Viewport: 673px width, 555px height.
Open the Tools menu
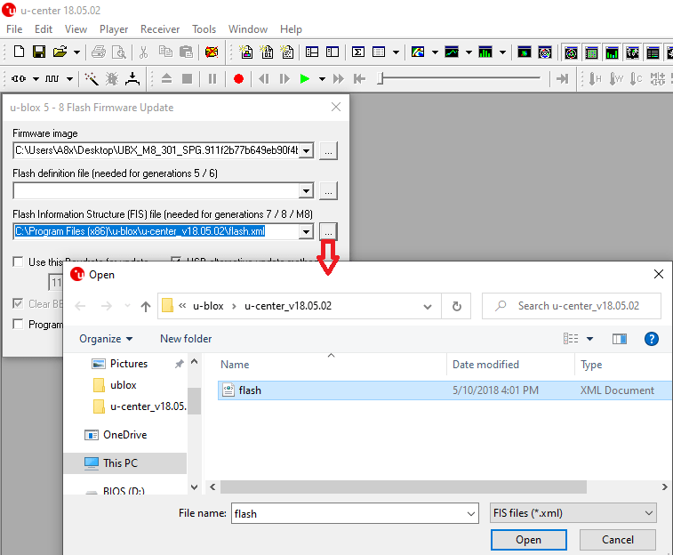tap(204, 29)
